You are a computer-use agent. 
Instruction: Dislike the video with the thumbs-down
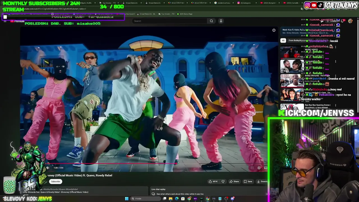pyautogui.click(x=223, y=182)
